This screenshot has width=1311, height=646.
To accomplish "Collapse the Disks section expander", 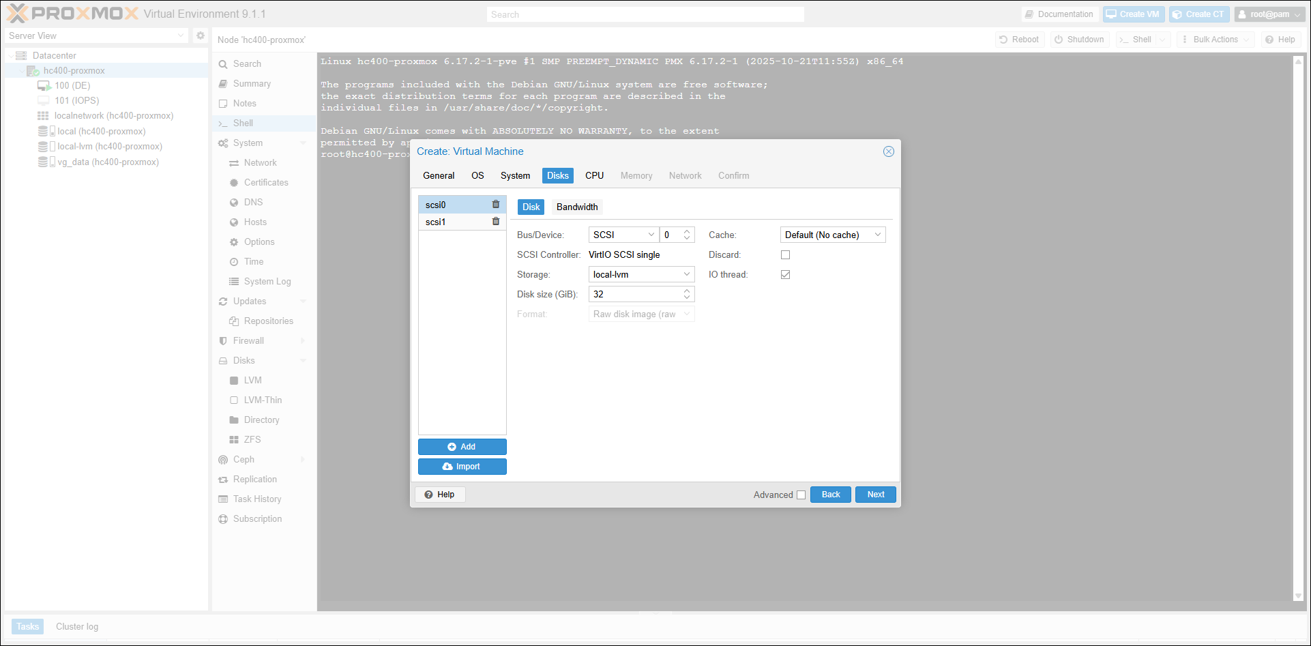I will (x=303, y=360).
